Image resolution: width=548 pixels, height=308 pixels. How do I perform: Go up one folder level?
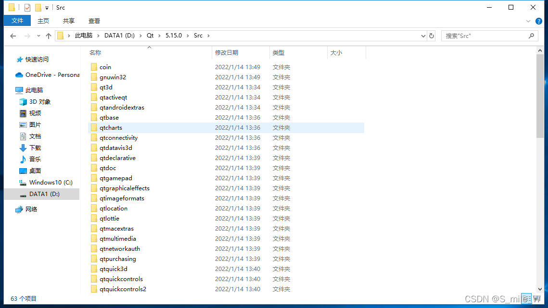coord(49,36)
